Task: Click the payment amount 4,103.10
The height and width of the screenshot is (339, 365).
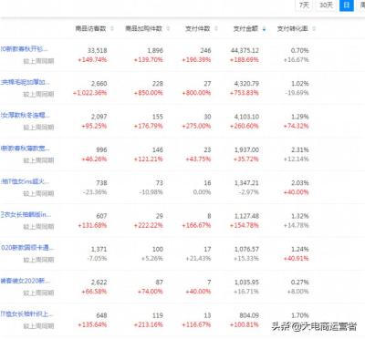Action: pyautogui.click(x=246, y=117)
